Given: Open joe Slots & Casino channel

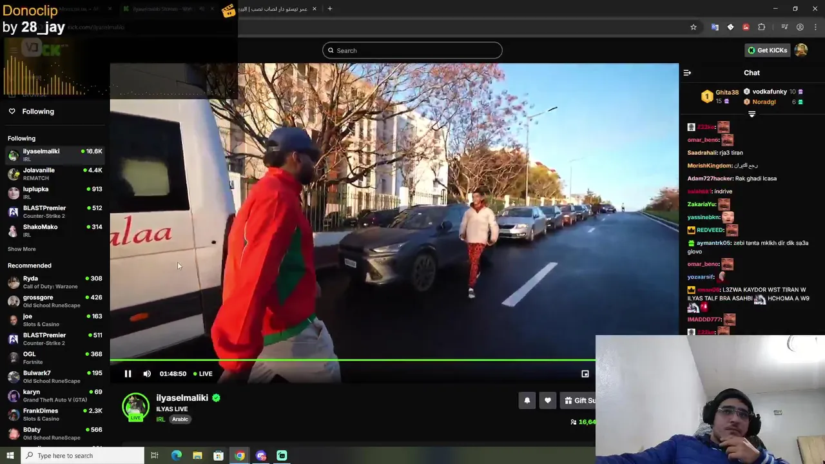Looking at the screenshot, I should coord(55,320).
